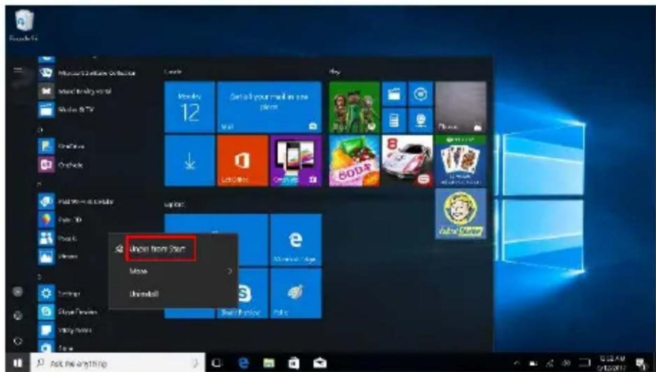656x372 pixels.
Task: Open the Microsoft Edge tile
Action: tap(296, 239)
